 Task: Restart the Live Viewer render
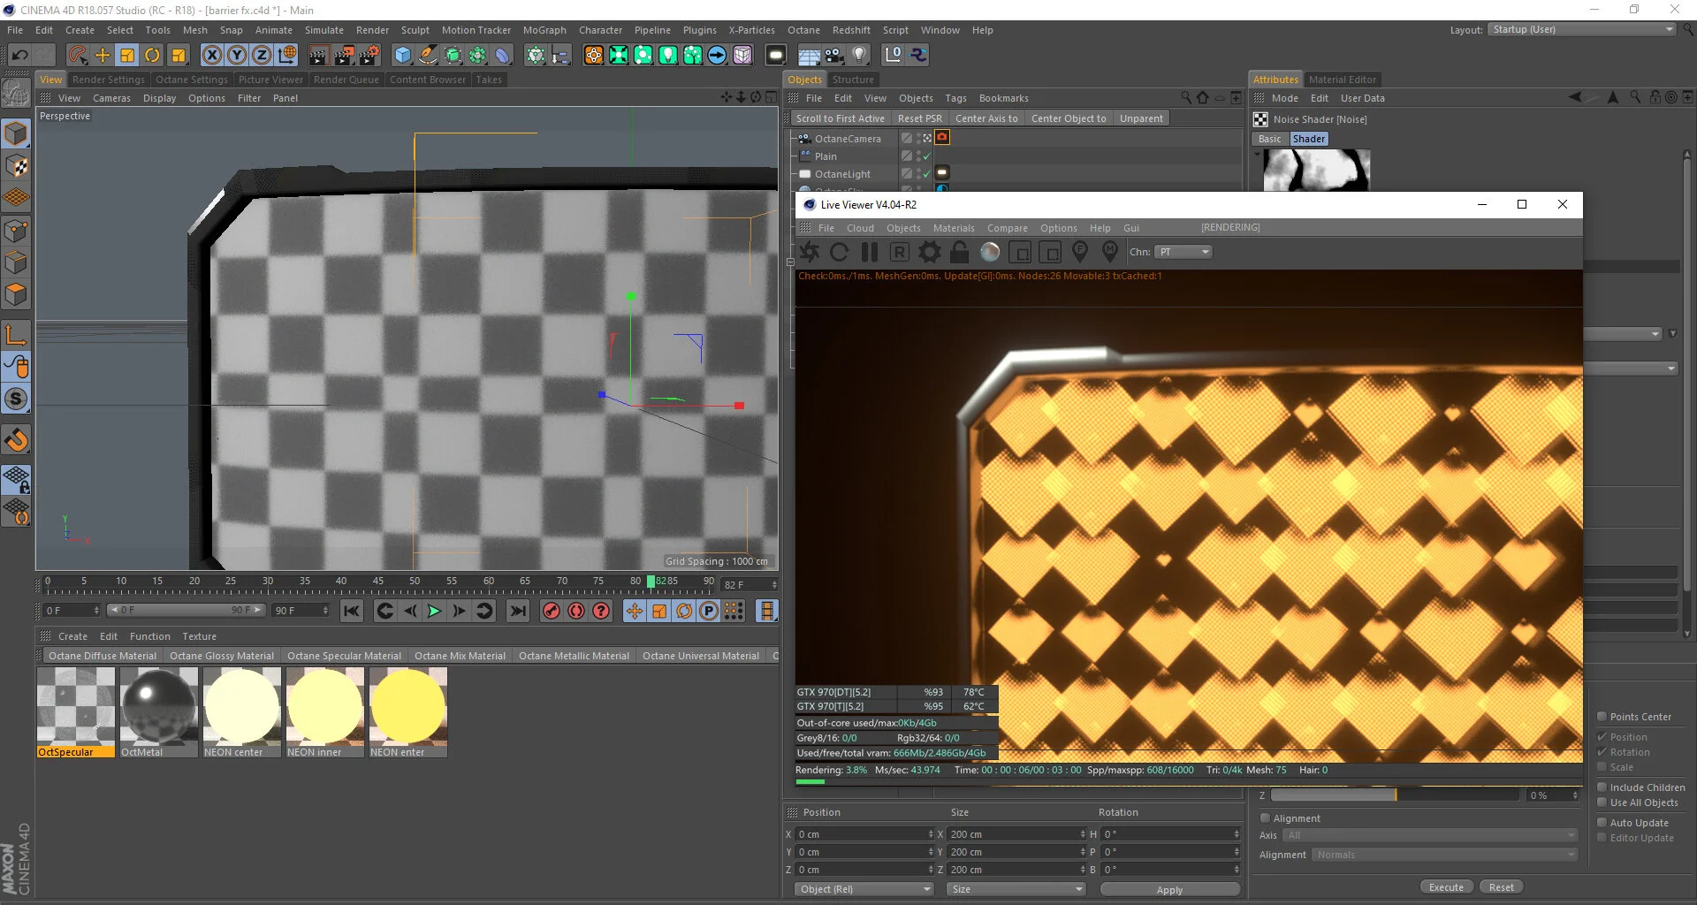(839, 252)
